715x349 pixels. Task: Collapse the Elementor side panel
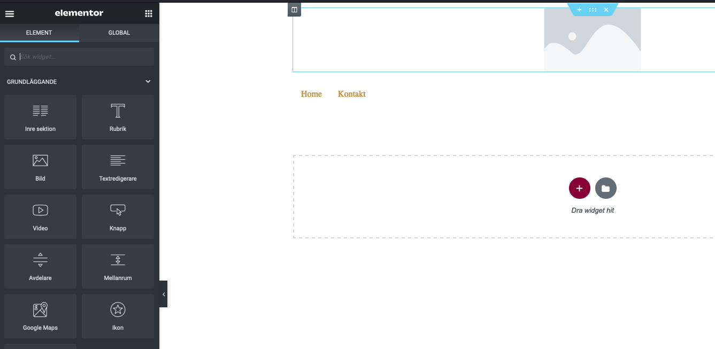[163, 294]
